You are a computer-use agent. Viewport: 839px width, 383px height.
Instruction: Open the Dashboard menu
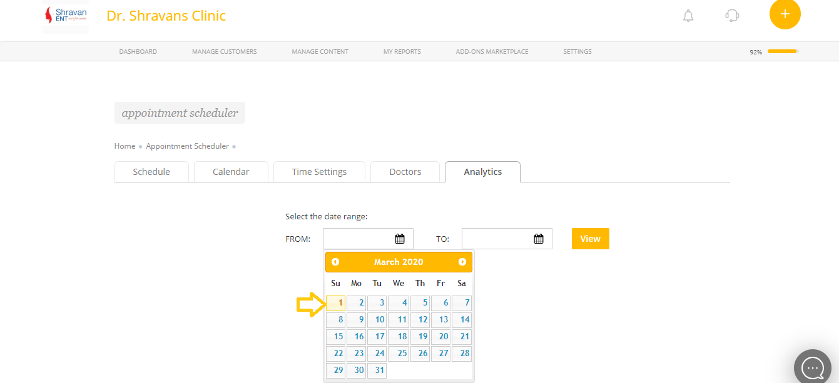[x=138, y=51]
